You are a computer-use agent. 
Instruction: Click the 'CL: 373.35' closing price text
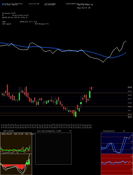tap(49, 5)
